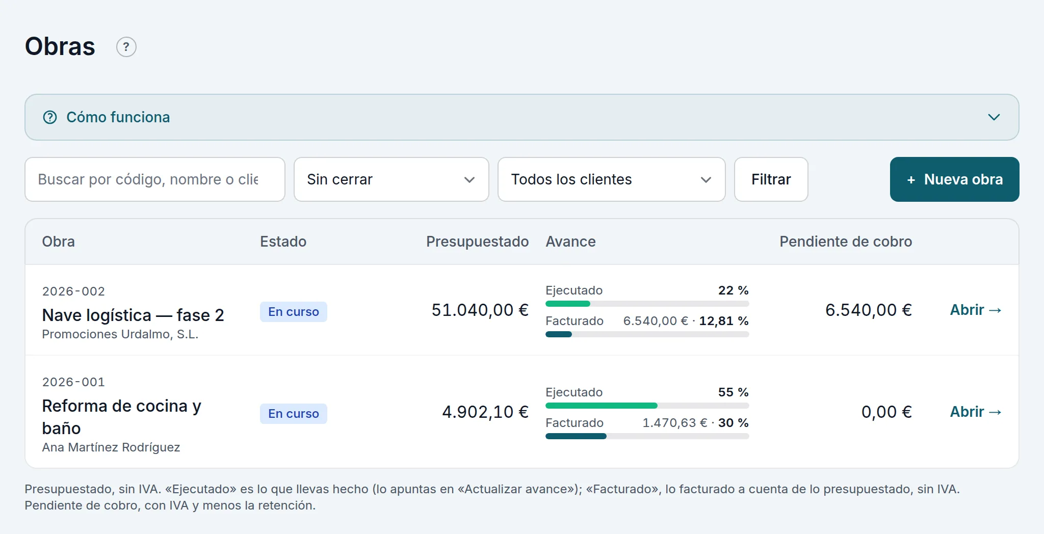The image size is (1044, 534).
Task: Expand the Cómo funciona panel chevron
Action: tap(994, 117)
